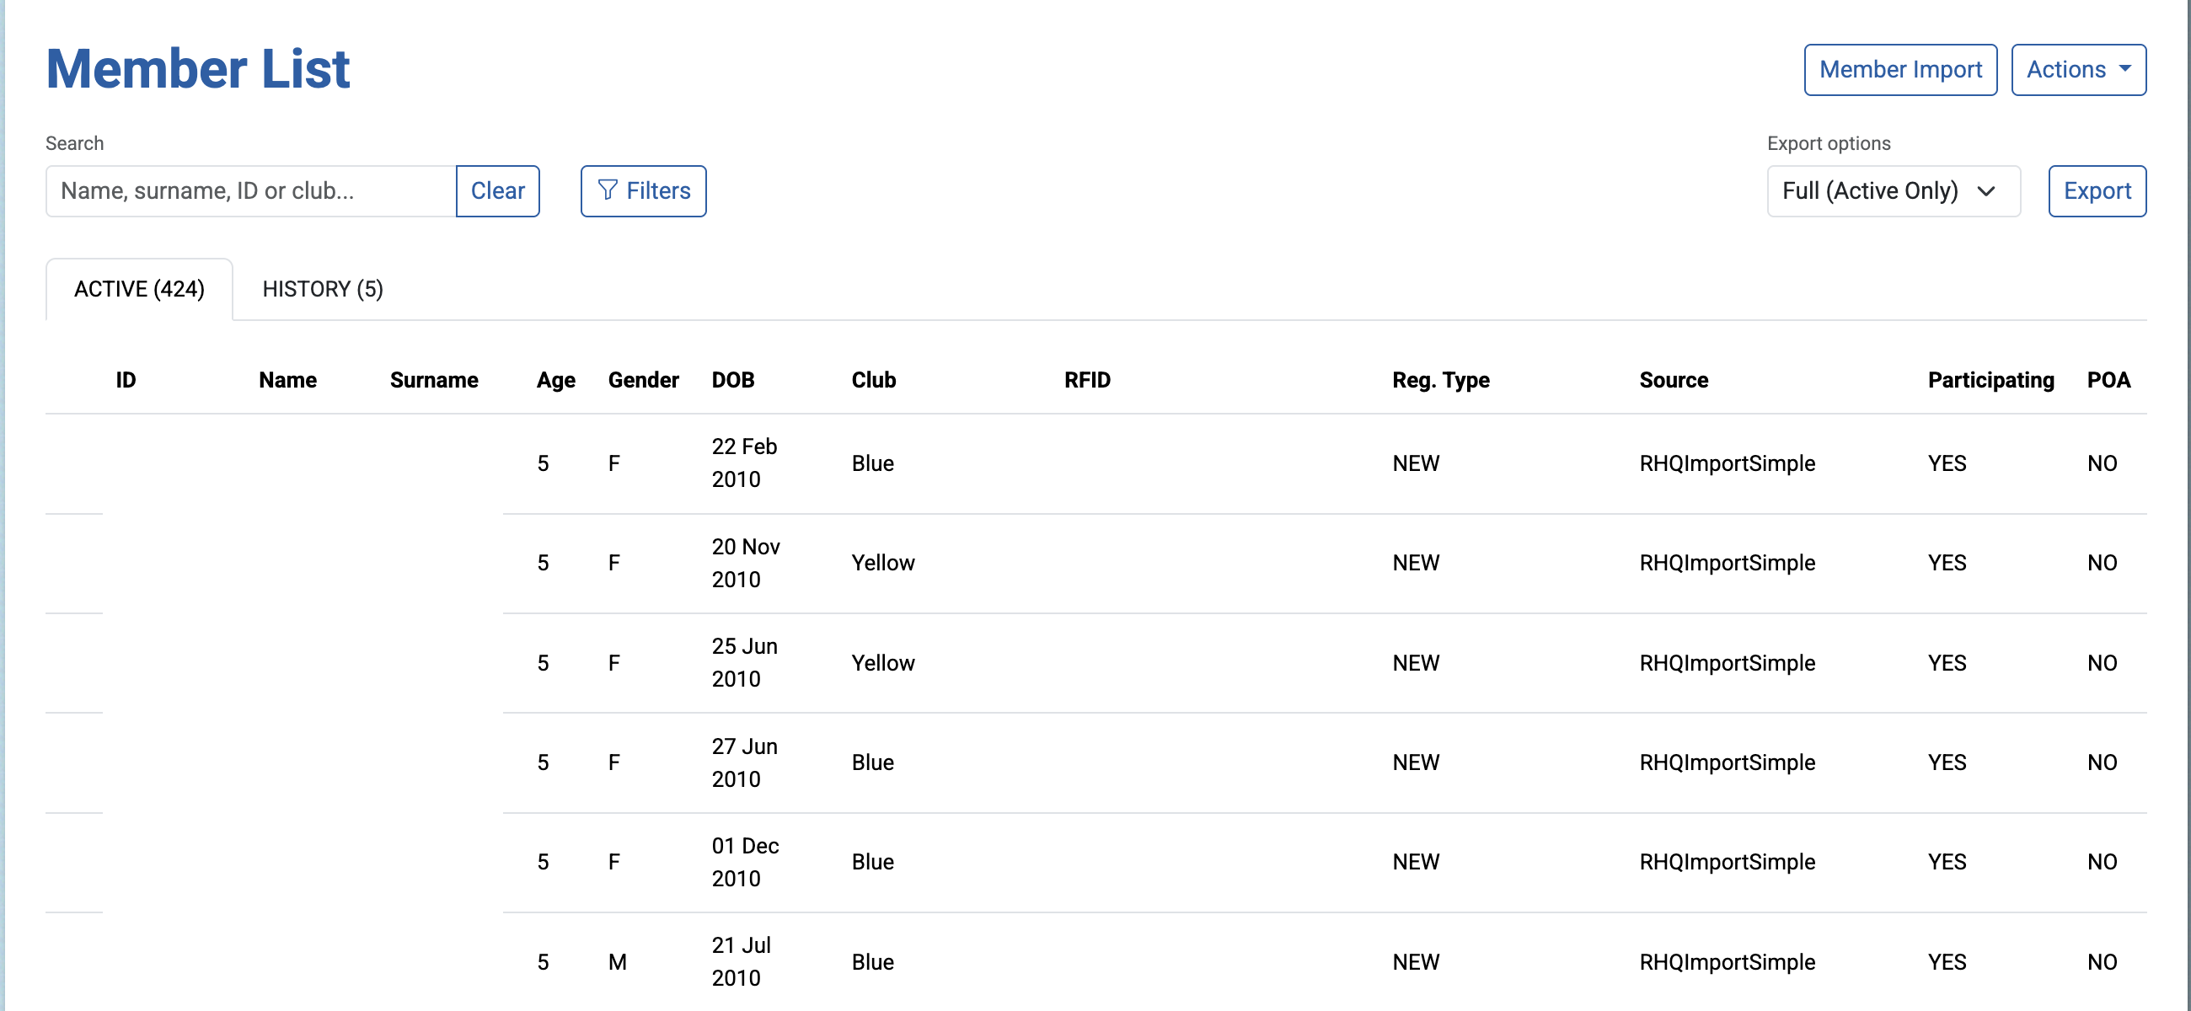The height and width of the screenshot is (1011, 2191).
Task: Click RHQImportSimple in the 27 Jun row
Action: pos(1727,762)
